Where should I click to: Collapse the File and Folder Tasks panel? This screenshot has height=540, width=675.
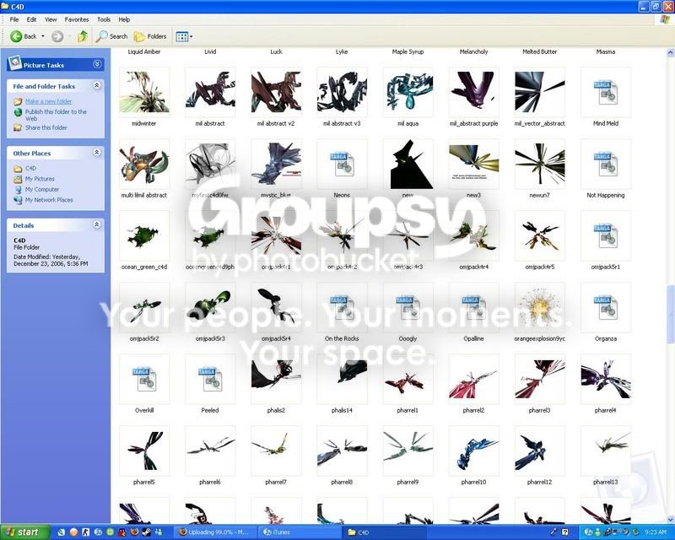pyautogui.click(x=97, y=86)
